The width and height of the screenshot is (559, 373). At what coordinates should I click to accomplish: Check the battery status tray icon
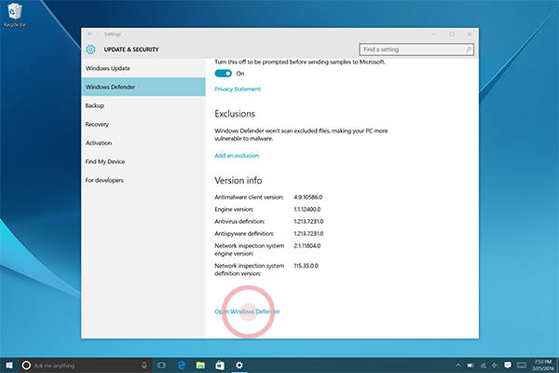point(470,366)
